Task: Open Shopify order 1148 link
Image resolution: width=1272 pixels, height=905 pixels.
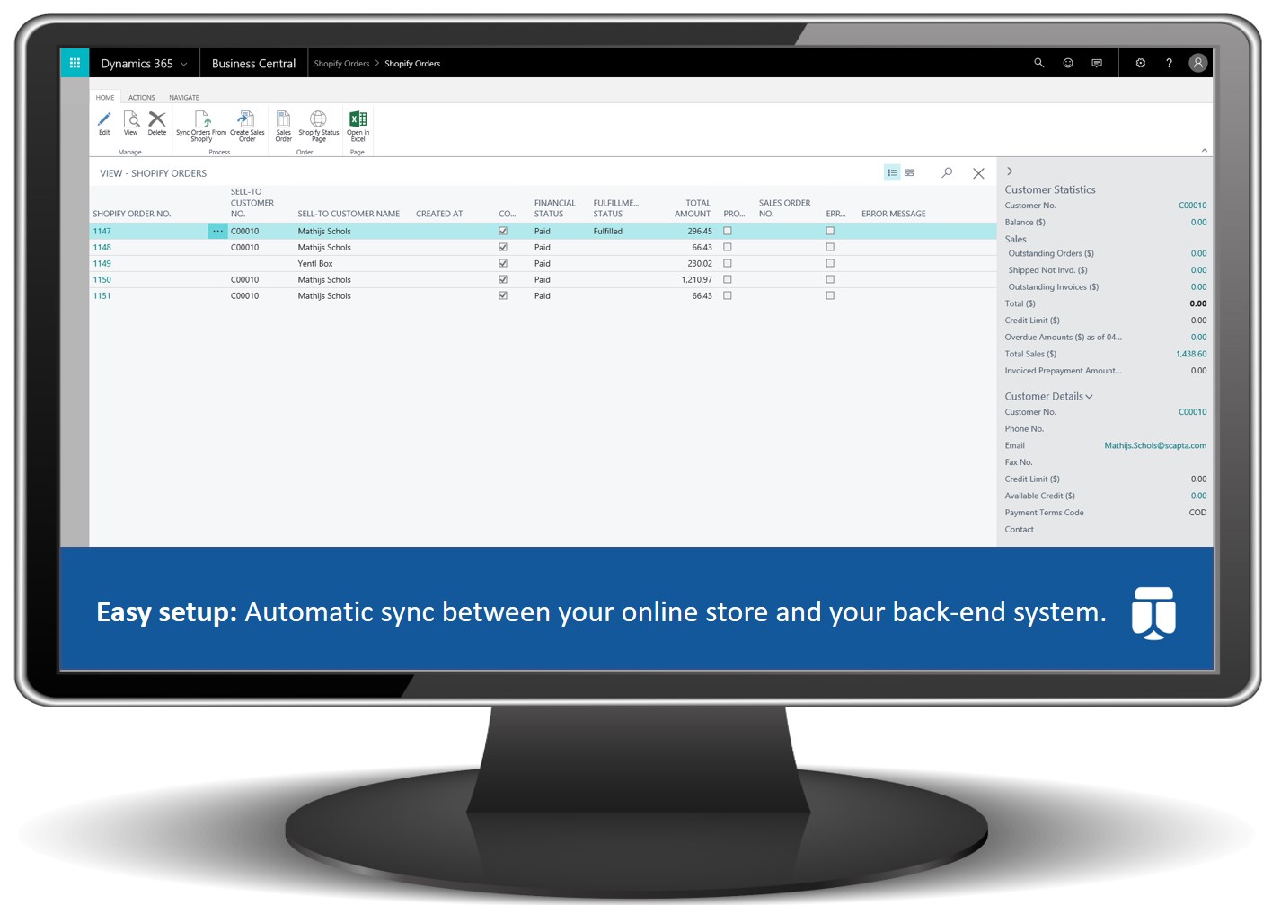Action: (102, 247)
